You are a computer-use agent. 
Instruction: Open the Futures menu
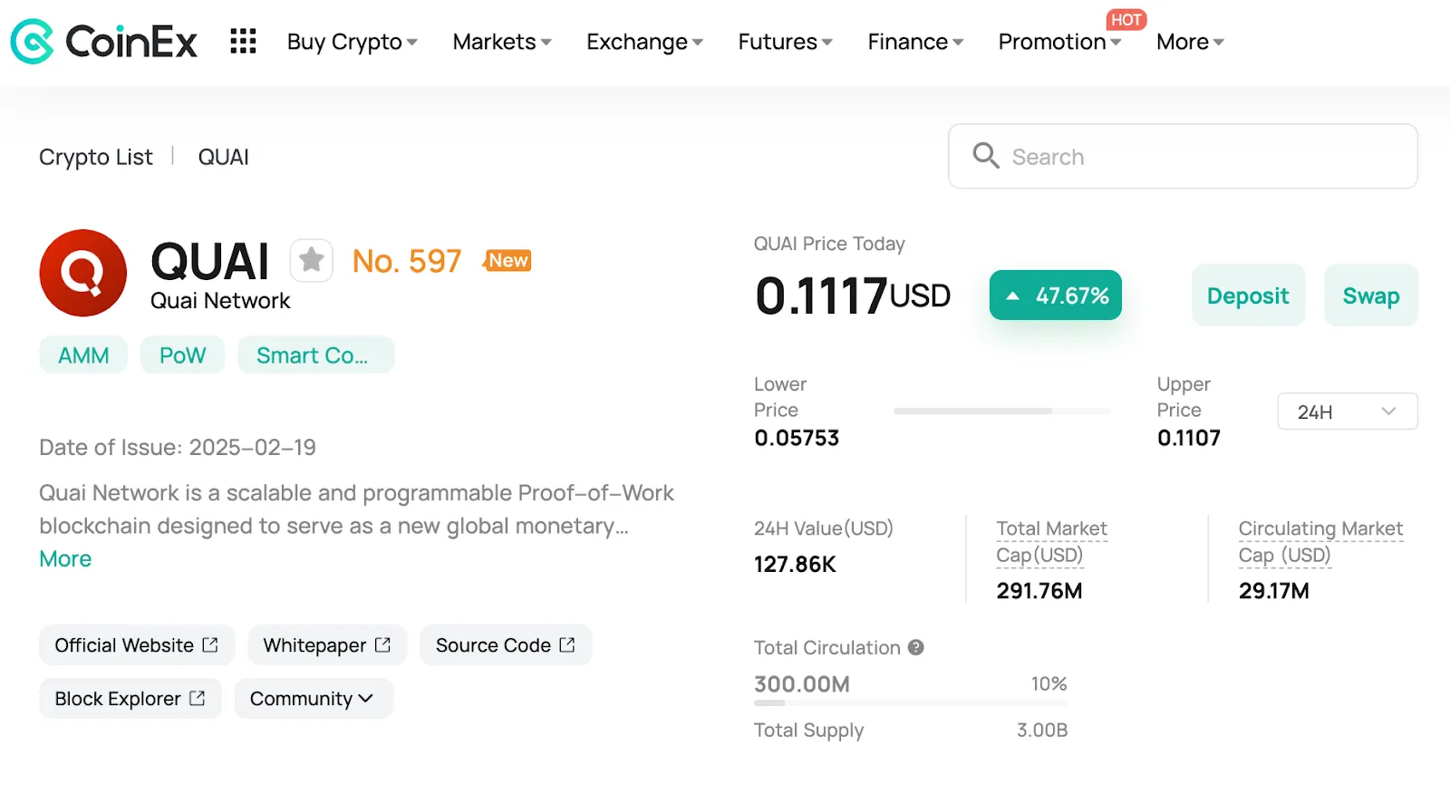(x=785, y=42)
